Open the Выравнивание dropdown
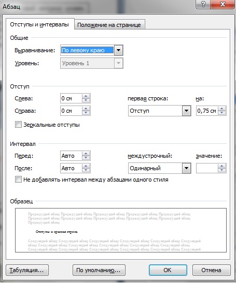 click(x=119, y=50)
